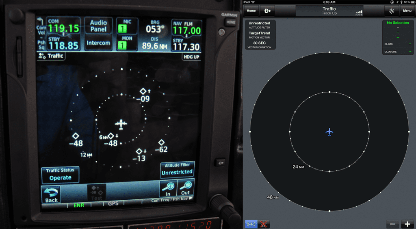
Task: Enable the traffic broadcast mode button
Action: pos(251,224)
